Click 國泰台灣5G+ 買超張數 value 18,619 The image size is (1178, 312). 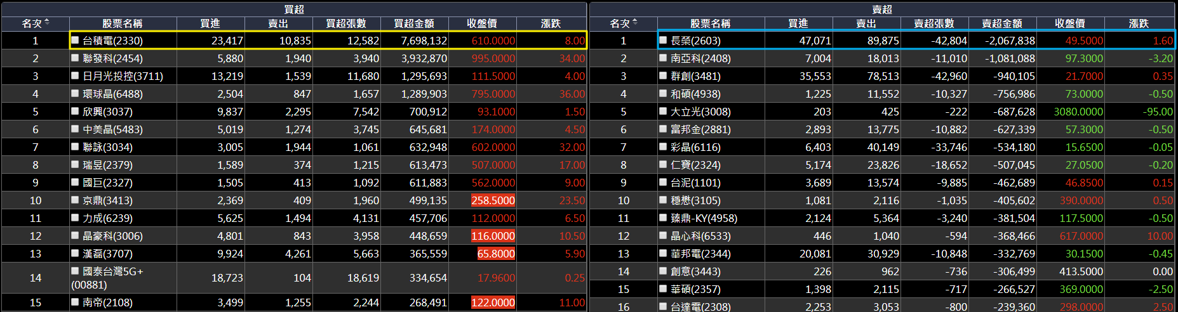[363, 278]
